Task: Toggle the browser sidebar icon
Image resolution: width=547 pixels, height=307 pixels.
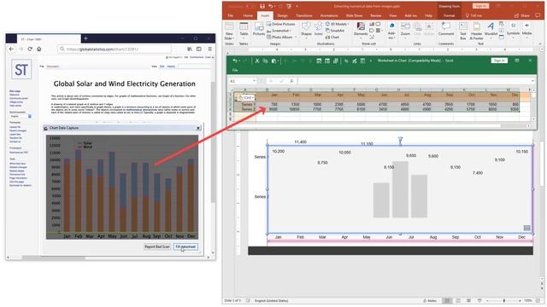Action: pos(199,49)
